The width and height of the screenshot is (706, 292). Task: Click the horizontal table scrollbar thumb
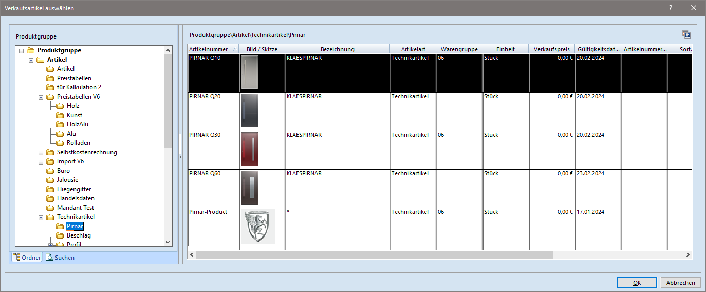pyautogui.click(x=375, y=254)
